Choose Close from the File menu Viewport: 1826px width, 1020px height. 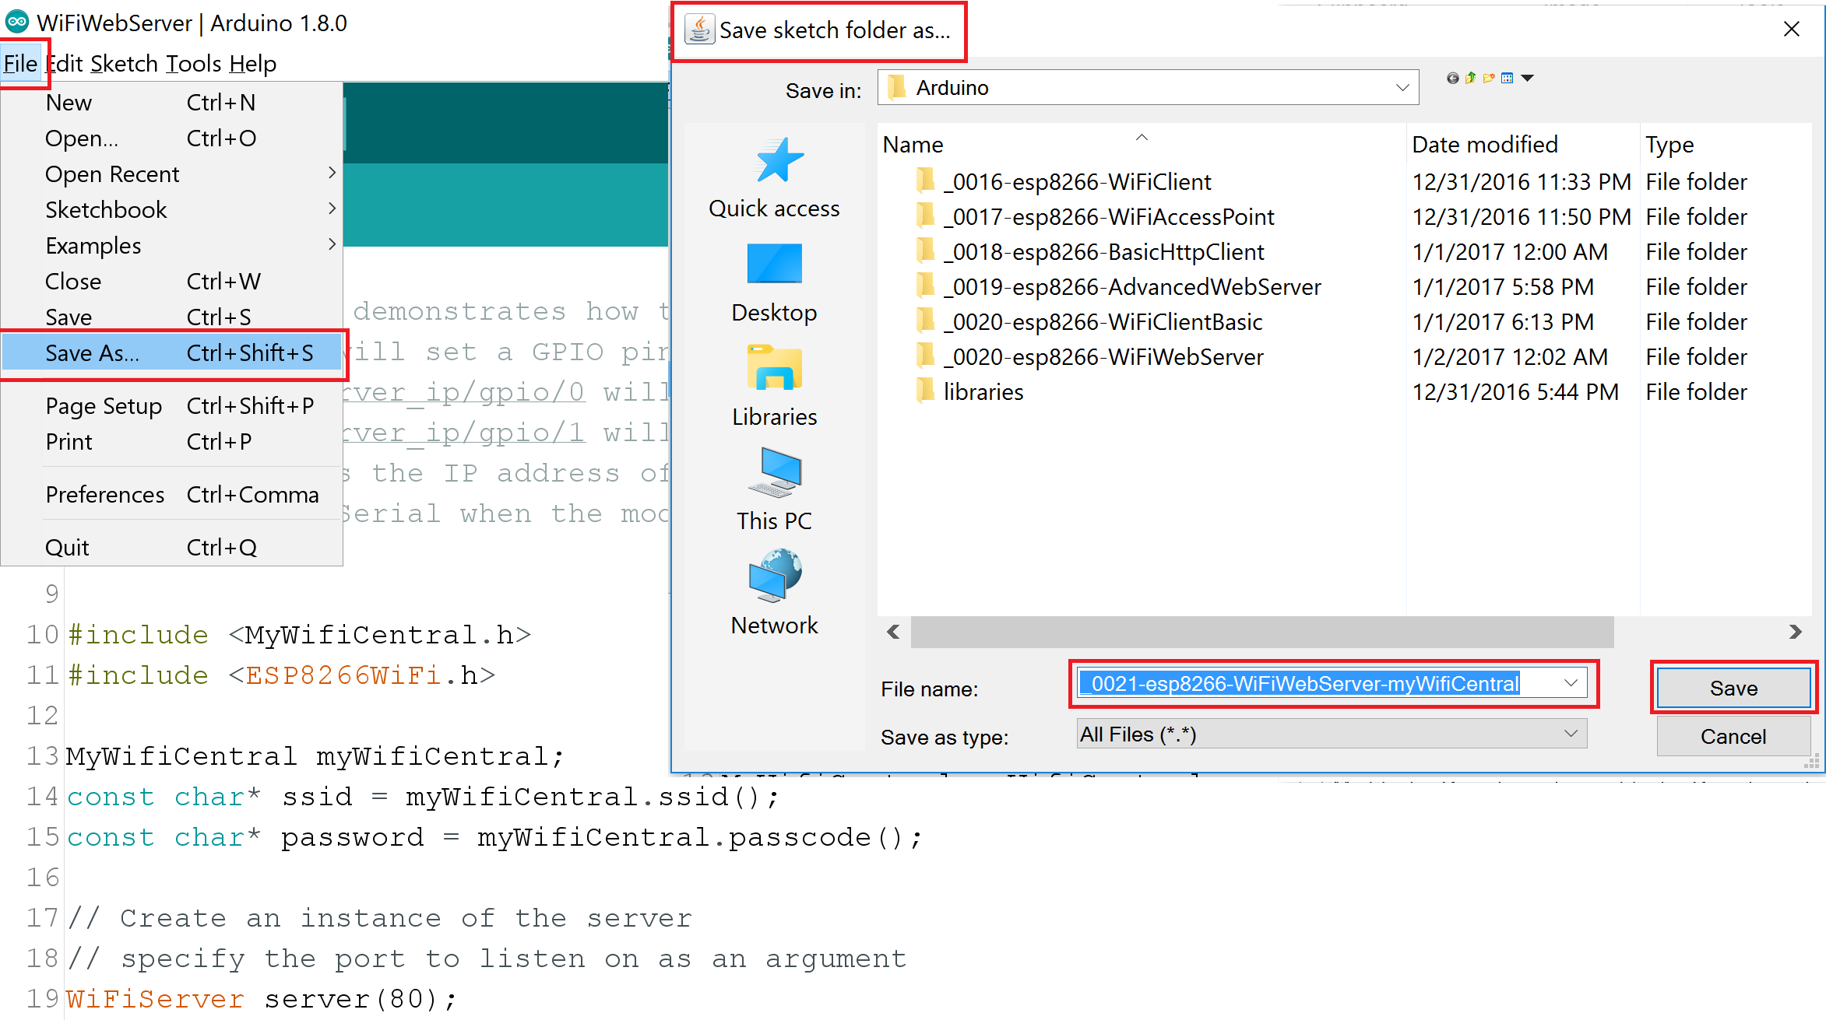(171, 281)
